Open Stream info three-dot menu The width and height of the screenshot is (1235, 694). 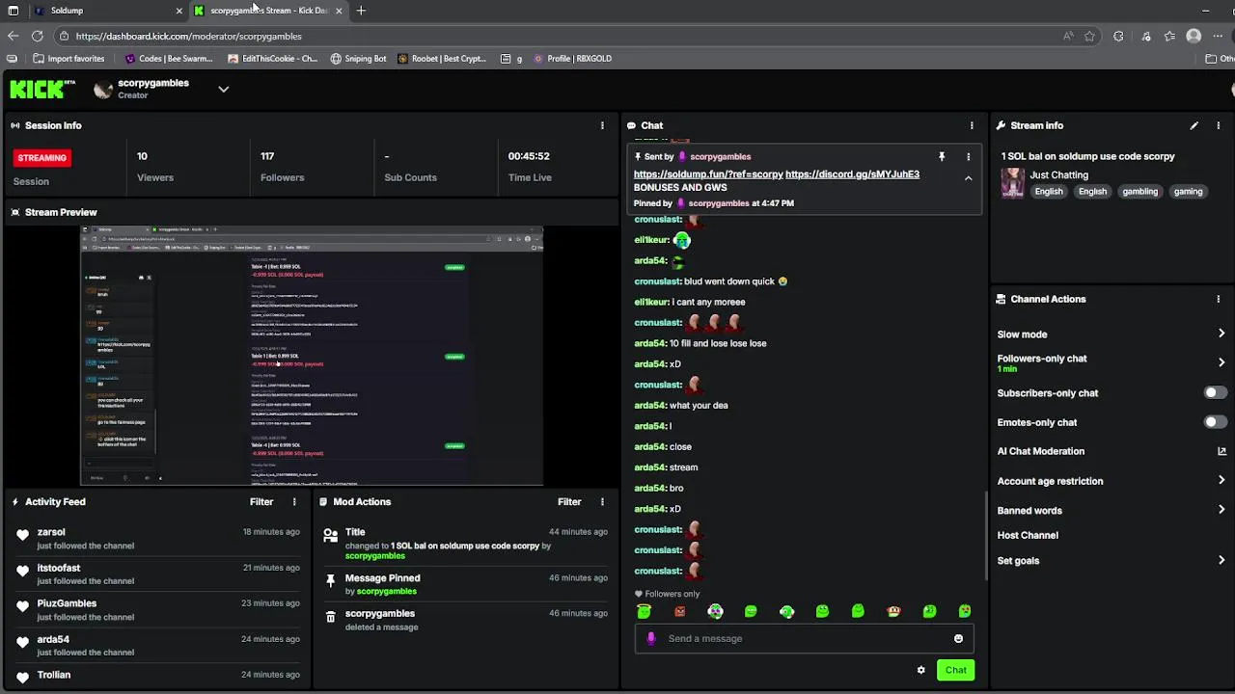(x=1219, y=125)
